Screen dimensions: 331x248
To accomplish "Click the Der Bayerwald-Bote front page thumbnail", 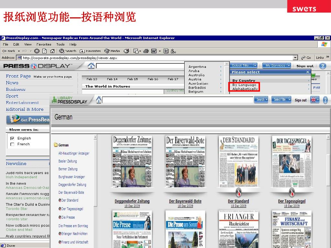I will pyautogui.click(x=185, y=161).
